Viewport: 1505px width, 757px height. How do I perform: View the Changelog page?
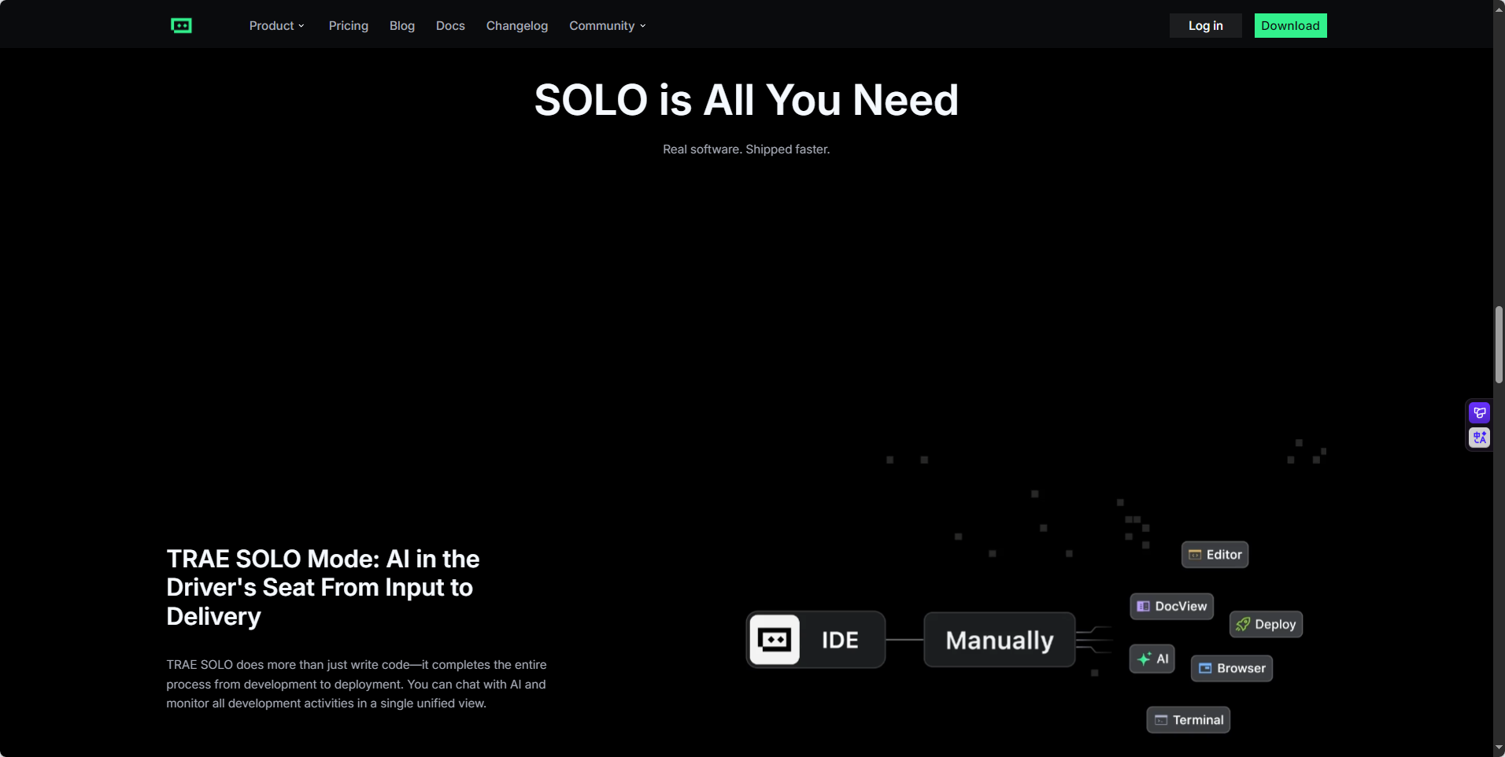pos(516,26)
